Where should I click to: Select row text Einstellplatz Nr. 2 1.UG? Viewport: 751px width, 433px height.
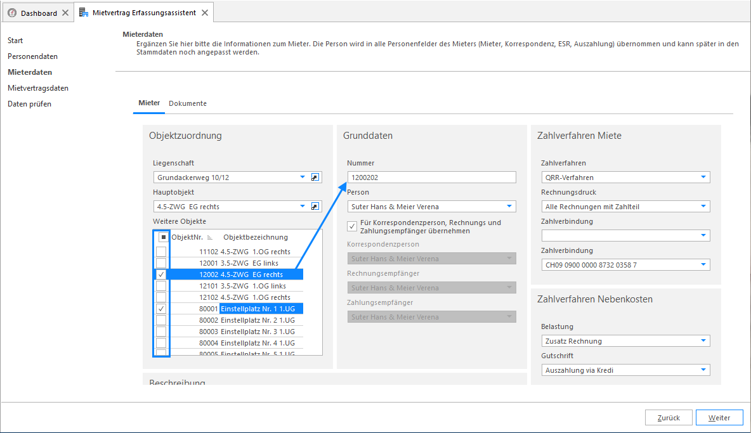pos(258,321)
